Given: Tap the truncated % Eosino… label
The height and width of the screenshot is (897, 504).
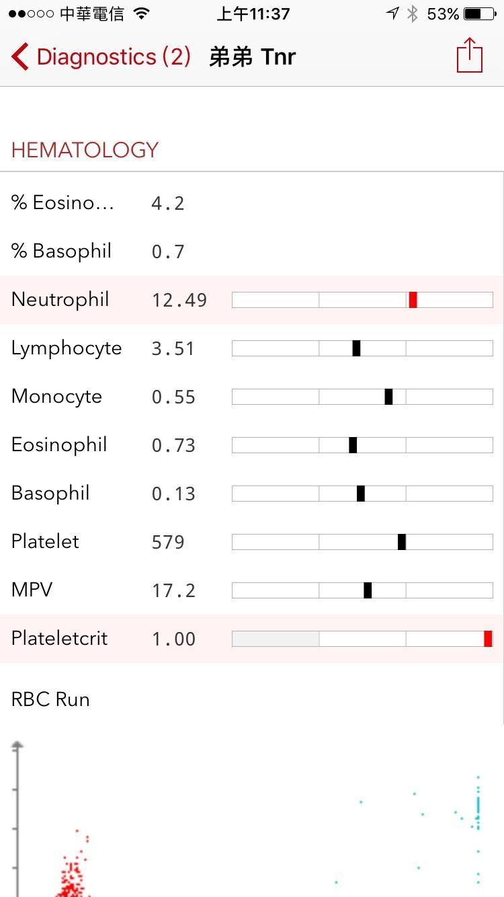Looking at the screenshot, I should [x=63, y=203].
